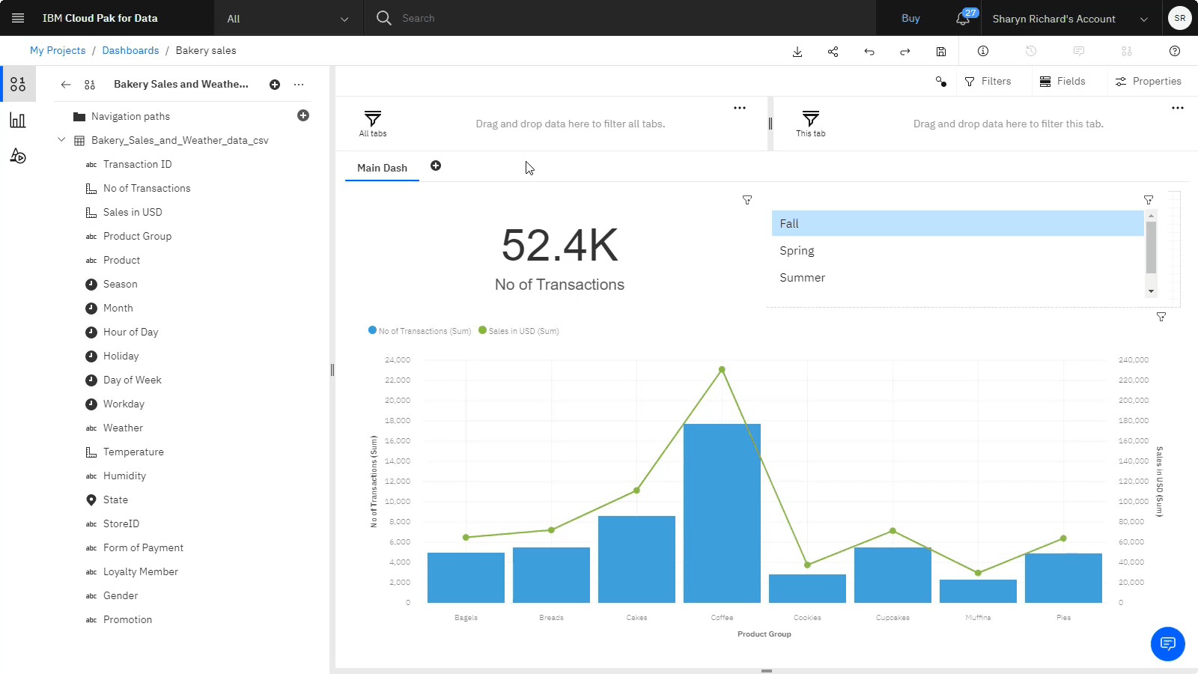Click the green Sales in USD legend swatch

point(482,330)
